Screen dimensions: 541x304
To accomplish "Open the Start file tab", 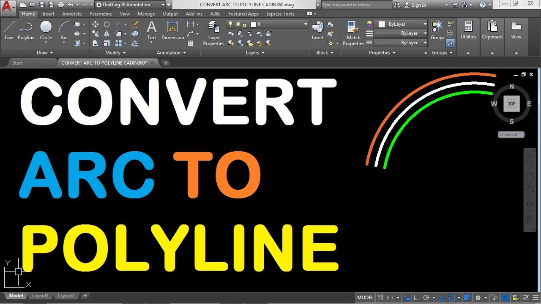I will pos(17,63).
